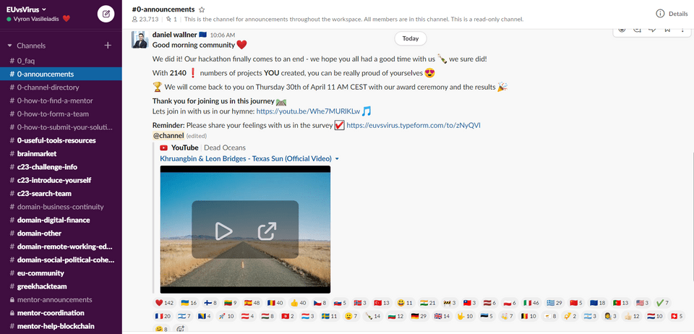The image size is (694, 334).
Task: Add a channel with the plus icon
Action: 108,45
